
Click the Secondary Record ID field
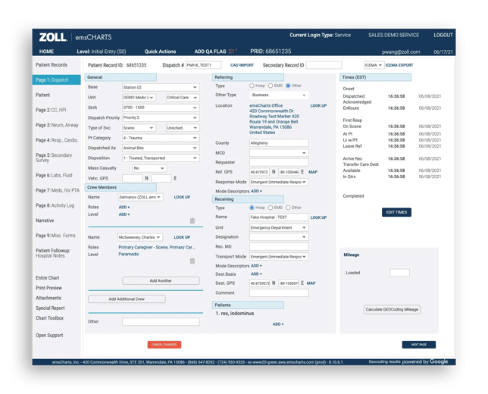(324, 65)
